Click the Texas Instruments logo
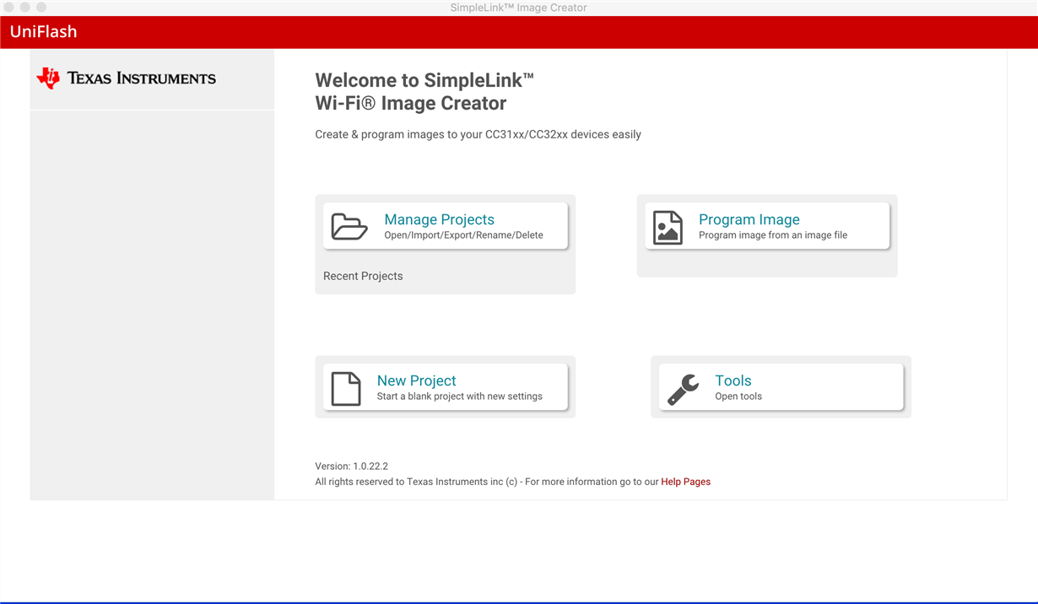 [127, 78]
